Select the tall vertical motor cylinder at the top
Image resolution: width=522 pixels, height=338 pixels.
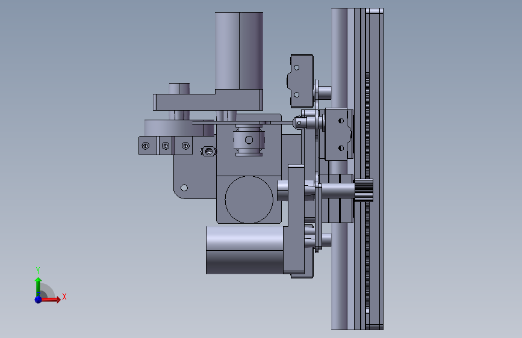click(x=239, y=51)
